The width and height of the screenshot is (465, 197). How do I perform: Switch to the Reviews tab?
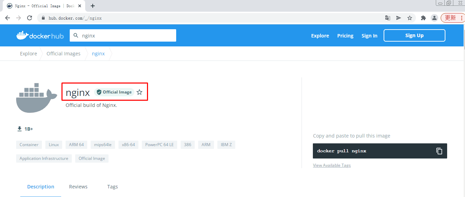coord(78,187)
